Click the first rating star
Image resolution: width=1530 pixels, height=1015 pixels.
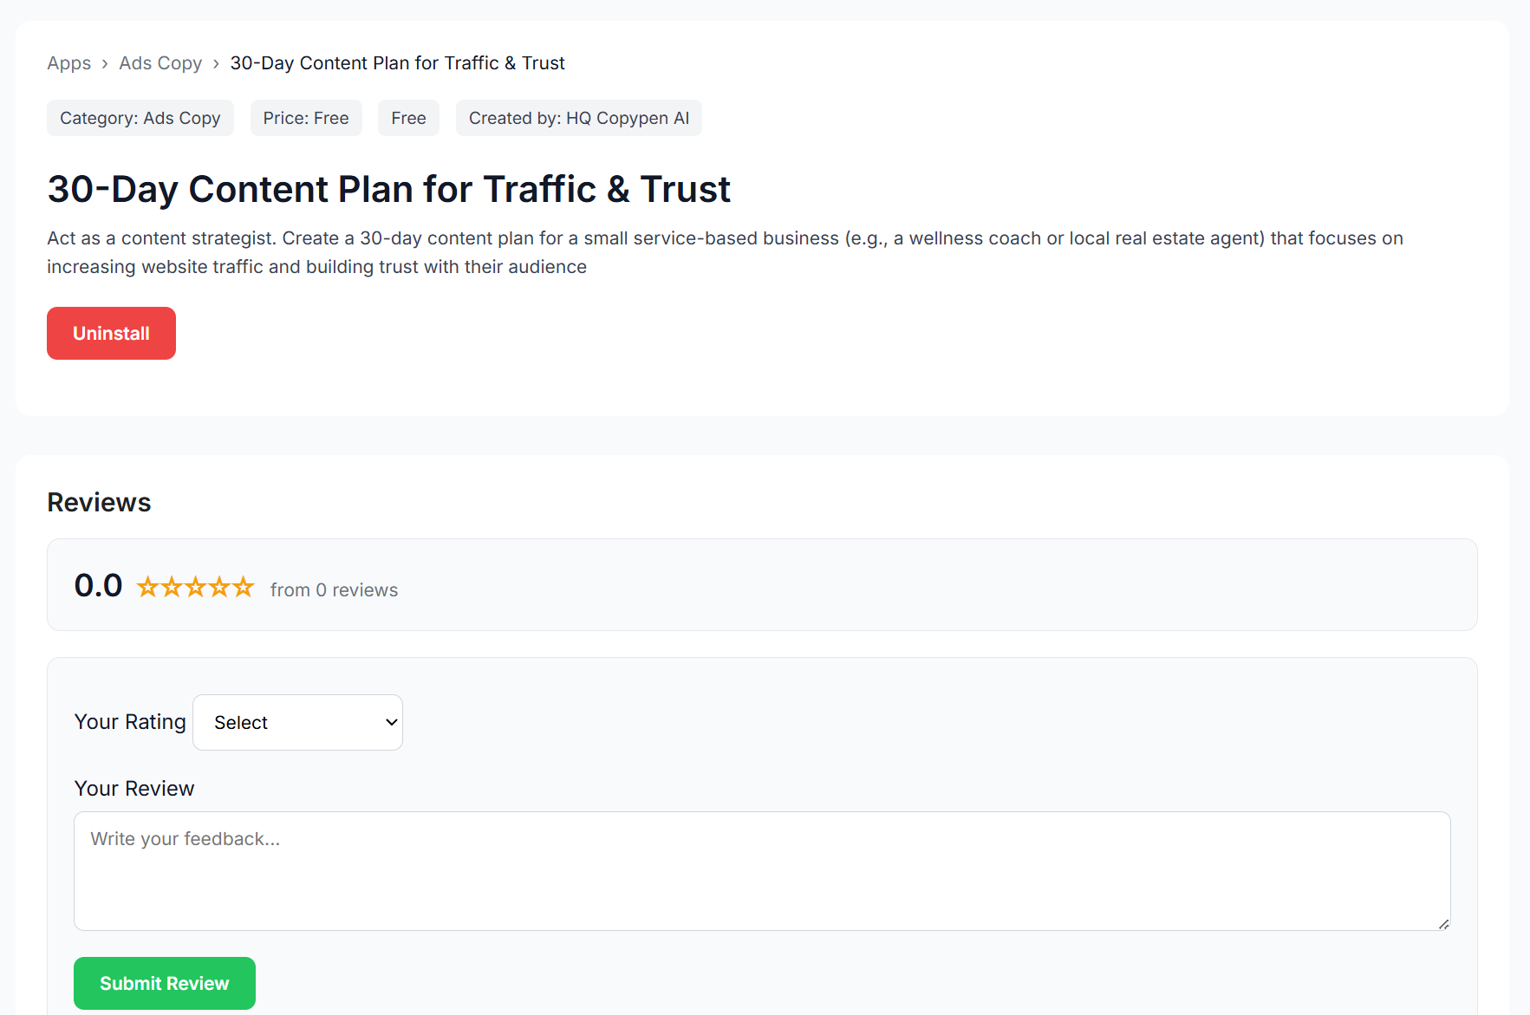tap(147, 586)
